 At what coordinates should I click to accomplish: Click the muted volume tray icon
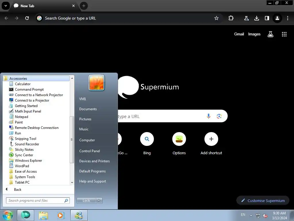click(265, 216)
